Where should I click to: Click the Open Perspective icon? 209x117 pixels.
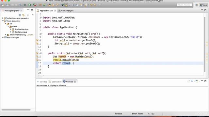[197, 5]
